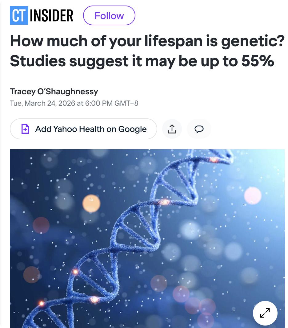Screen dimensions: 288x328
Task: Click the publication date text
Action: 74,103
